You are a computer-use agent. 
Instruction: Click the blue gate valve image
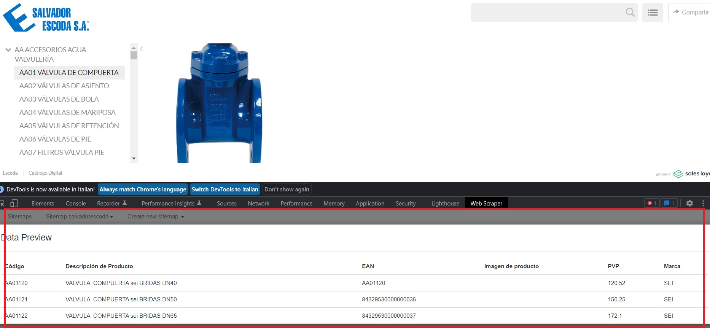[x=219, y=103]
